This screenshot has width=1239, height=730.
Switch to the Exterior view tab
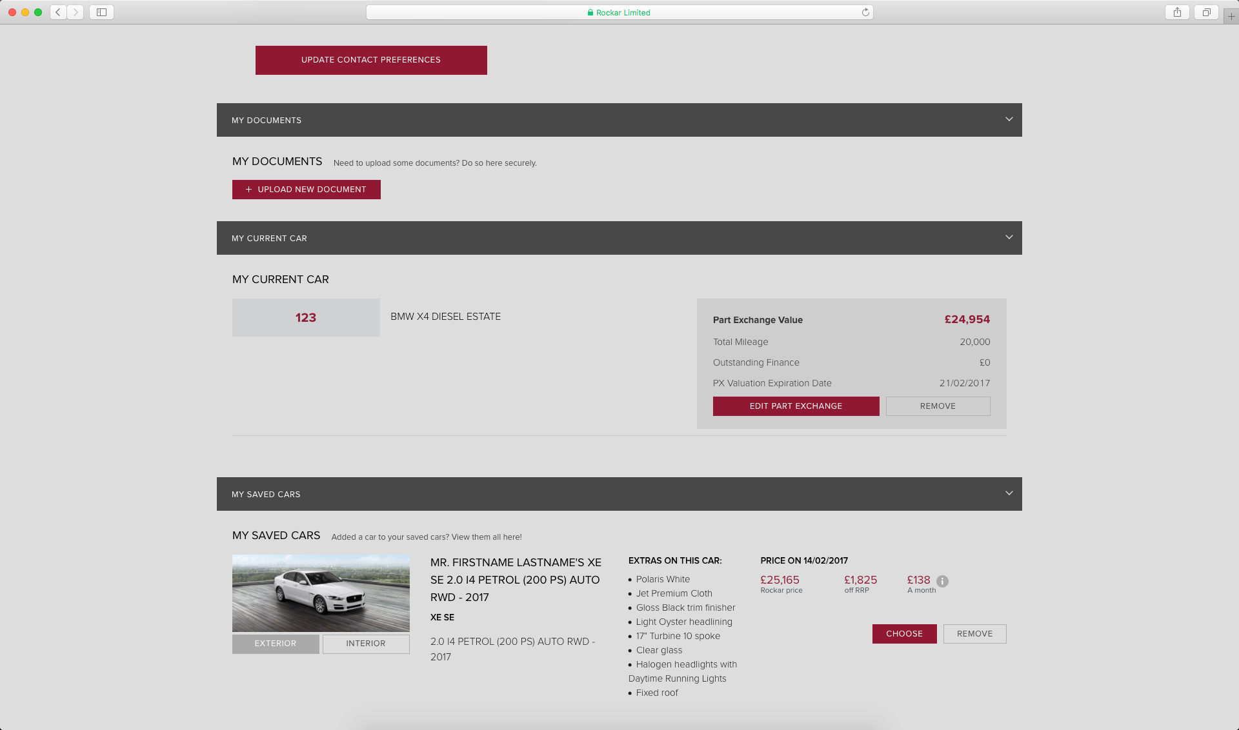click(x=276, y=644)
